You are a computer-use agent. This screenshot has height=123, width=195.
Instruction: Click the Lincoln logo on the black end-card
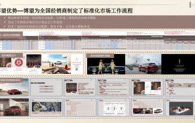point(180,61)
